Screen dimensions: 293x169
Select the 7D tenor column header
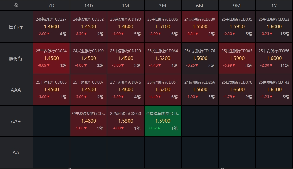click(51, 6)
